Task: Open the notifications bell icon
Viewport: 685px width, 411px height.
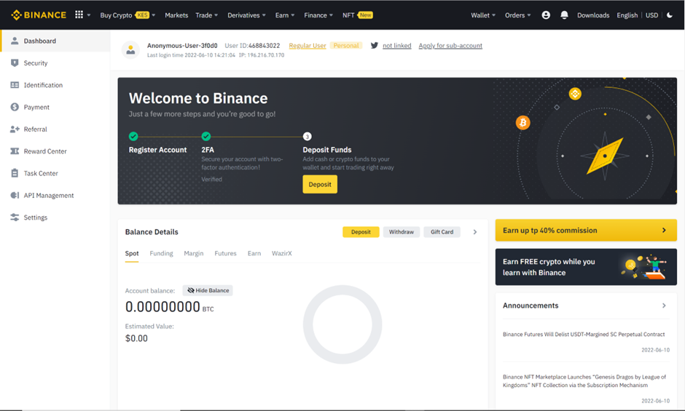Action: (x=564, y=15)
